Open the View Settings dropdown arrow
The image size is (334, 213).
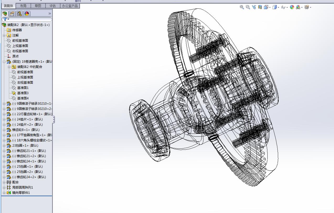pyautogui.click(x=311, y=8)
